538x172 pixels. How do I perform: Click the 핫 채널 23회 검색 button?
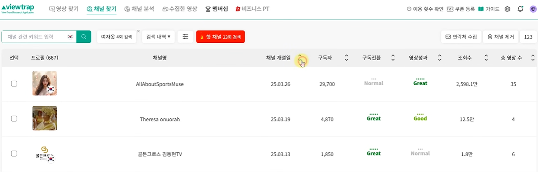click(x=220, y=37)
